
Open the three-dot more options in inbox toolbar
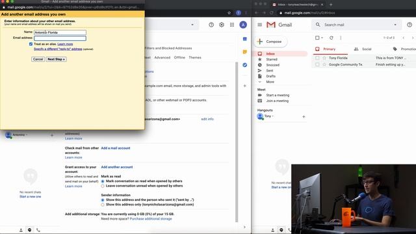point(341,38)
